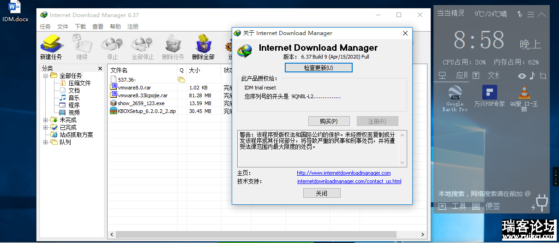The width and height of the screenshot is (559, 243).
Task: Expand the 队列 tree node
Action: (x=46, y=142)
